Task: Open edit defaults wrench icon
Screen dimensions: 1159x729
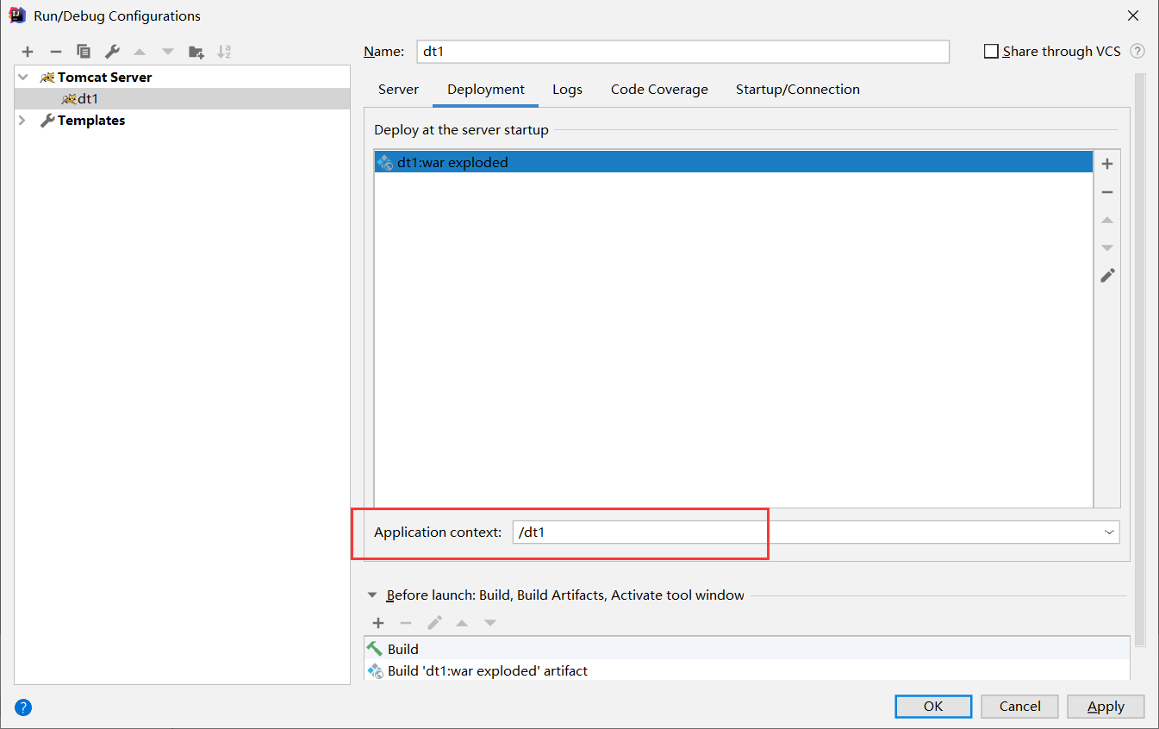Action: tap(112, 52)
